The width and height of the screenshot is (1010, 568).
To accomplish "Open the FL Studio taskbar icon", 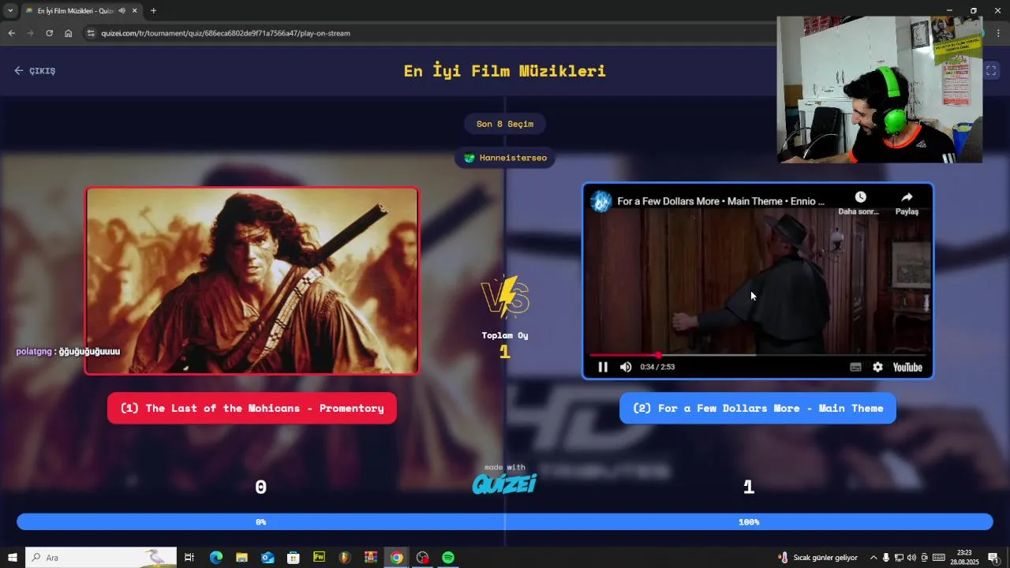I will 345,558.
